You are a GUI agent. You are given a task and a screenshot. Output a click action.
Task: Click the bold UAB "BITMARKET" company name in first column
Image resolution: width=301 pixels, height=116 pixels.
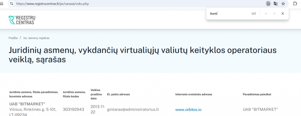[27, 104]
